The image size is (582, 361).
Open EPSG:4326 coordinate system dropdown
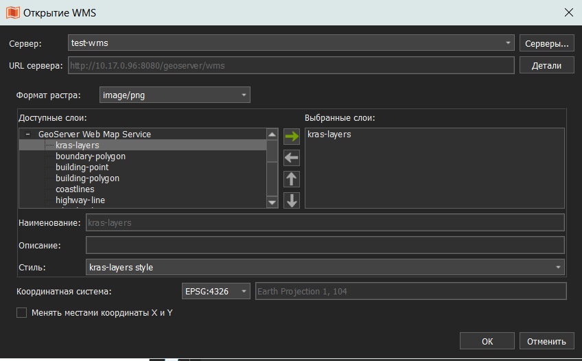[216, 292]
